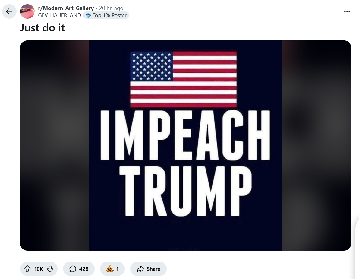Click the curved share arrow icon
The width and height of the screenshot is (359, 279).
point(140,269)
